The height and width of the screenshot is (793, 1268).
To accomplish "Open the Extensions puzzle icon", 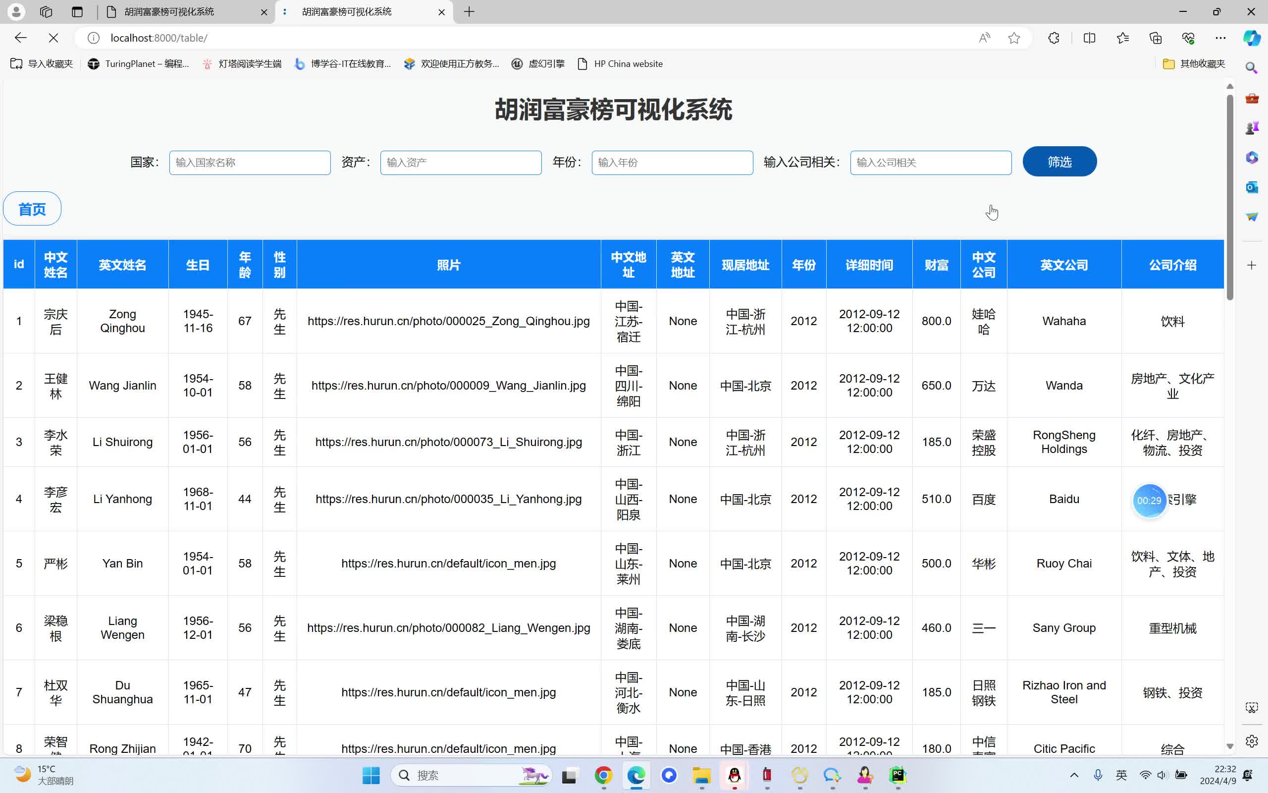I will [1053, 38].
